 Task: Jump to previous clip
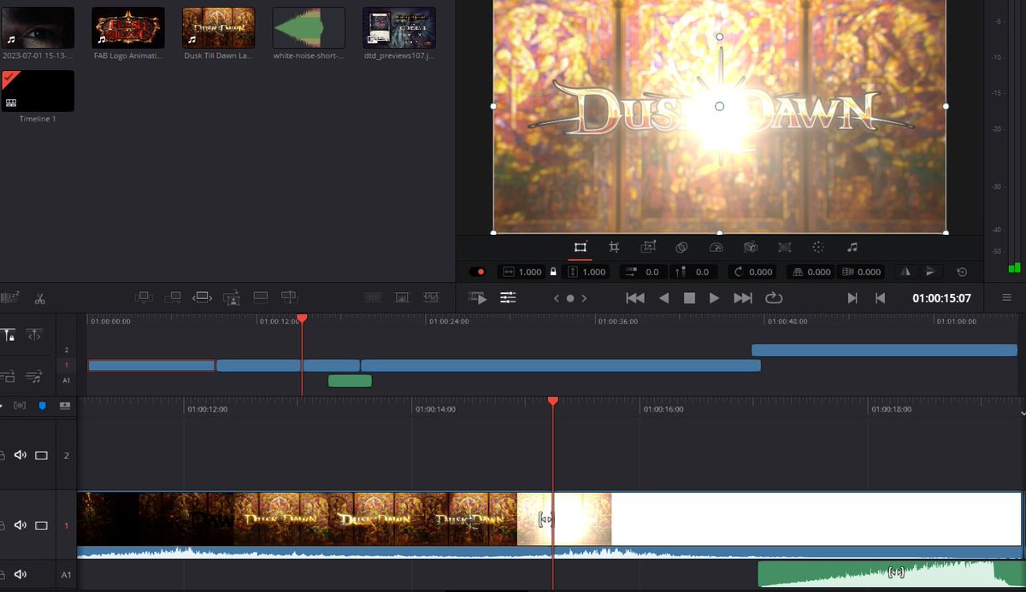pyautogui.click(x=880, y=297)
